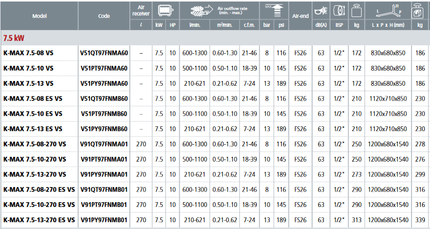This screenshot has width=430, height=229.
Task: Click weight 273 in K-MAX 7.5-13-270 VS row
Action: point(356,174)
